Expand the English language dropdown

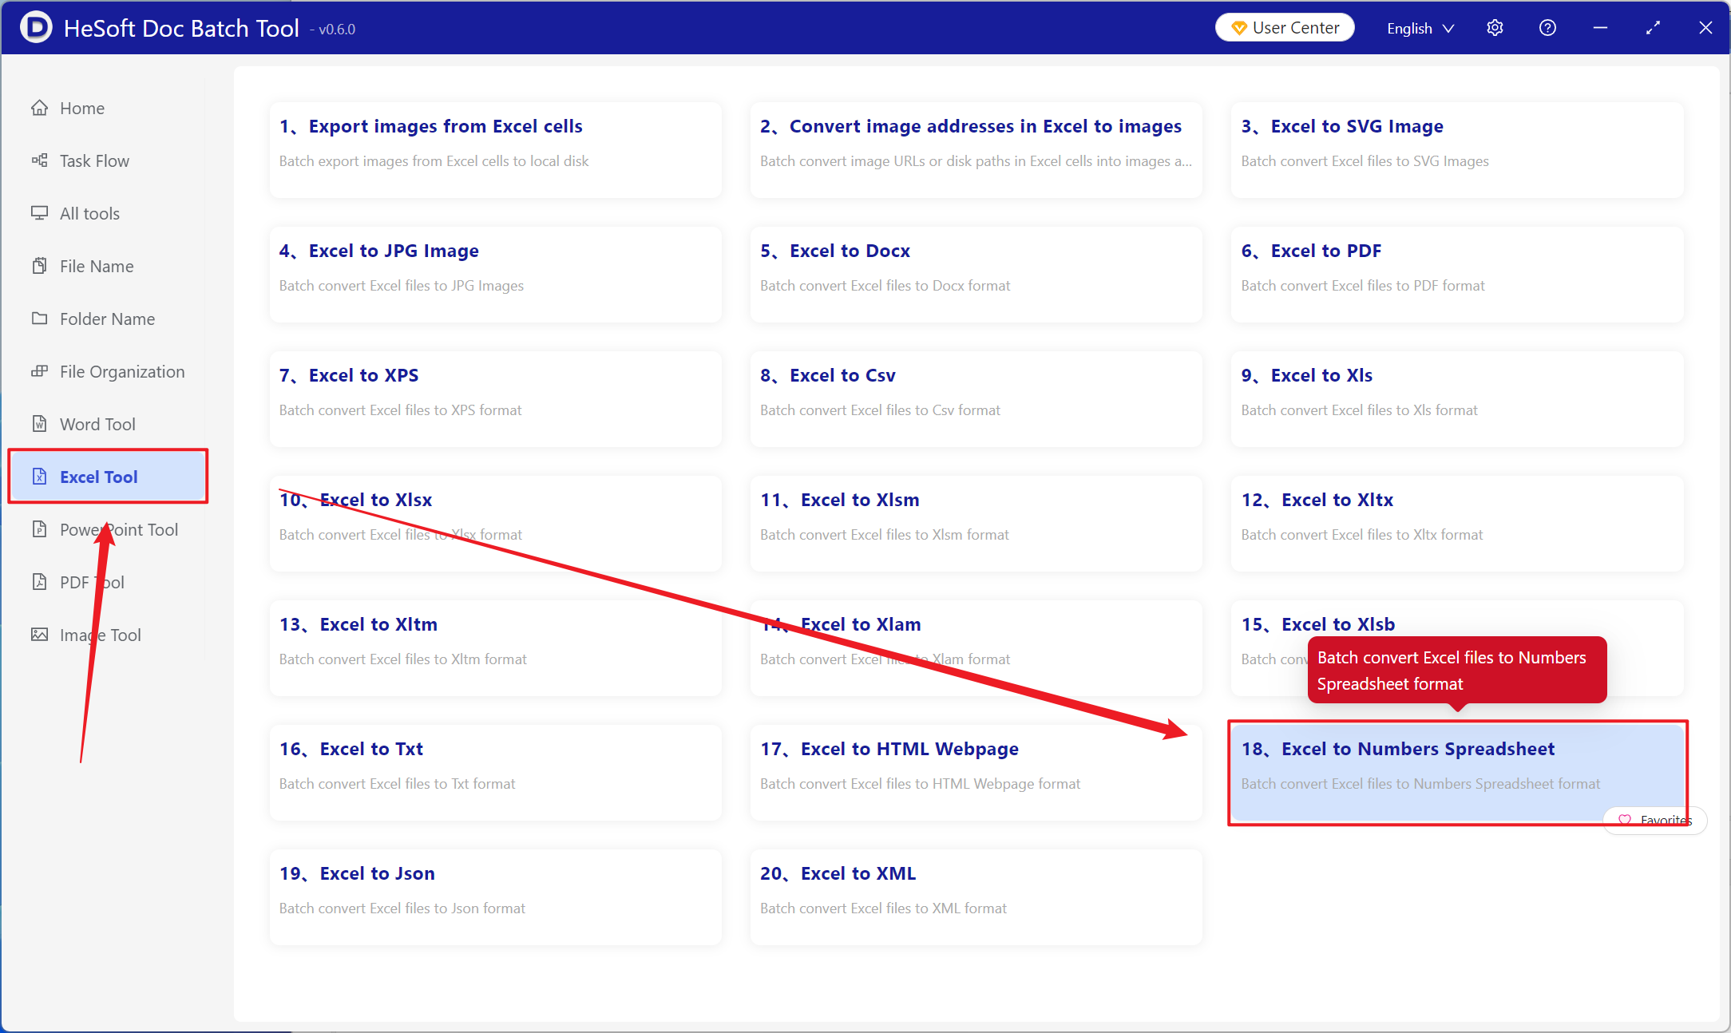click(x=1420, y=28)
